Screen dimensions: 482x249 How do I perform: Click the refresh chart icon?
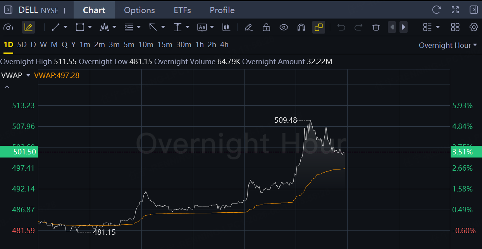(x=437, y=10)
